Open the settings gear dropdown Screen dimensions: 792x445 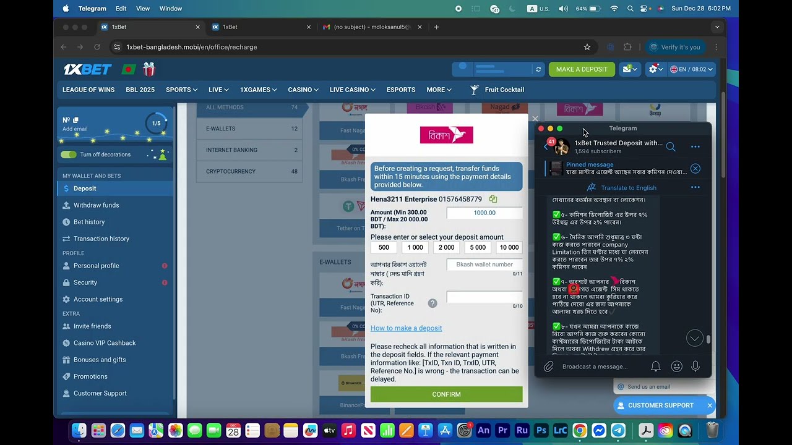(655, 69)
